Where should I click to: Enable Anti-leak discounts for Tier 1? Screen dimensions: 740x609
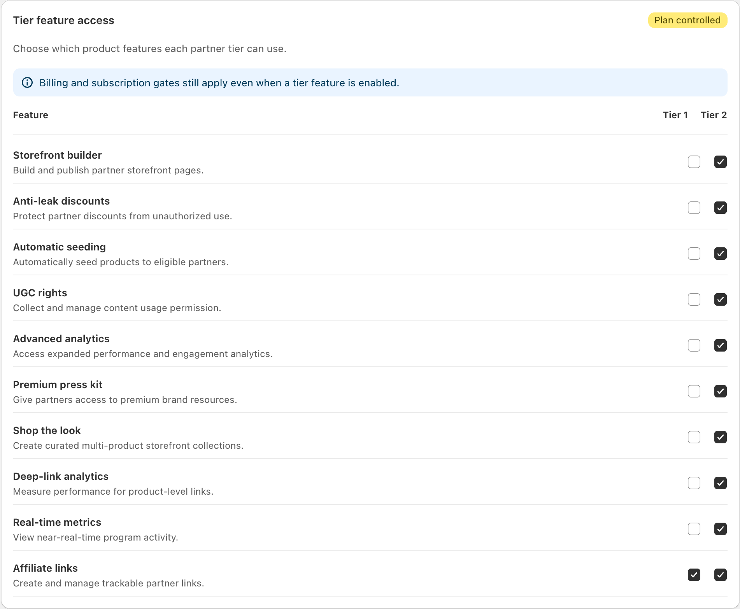[x=694, y=208]
